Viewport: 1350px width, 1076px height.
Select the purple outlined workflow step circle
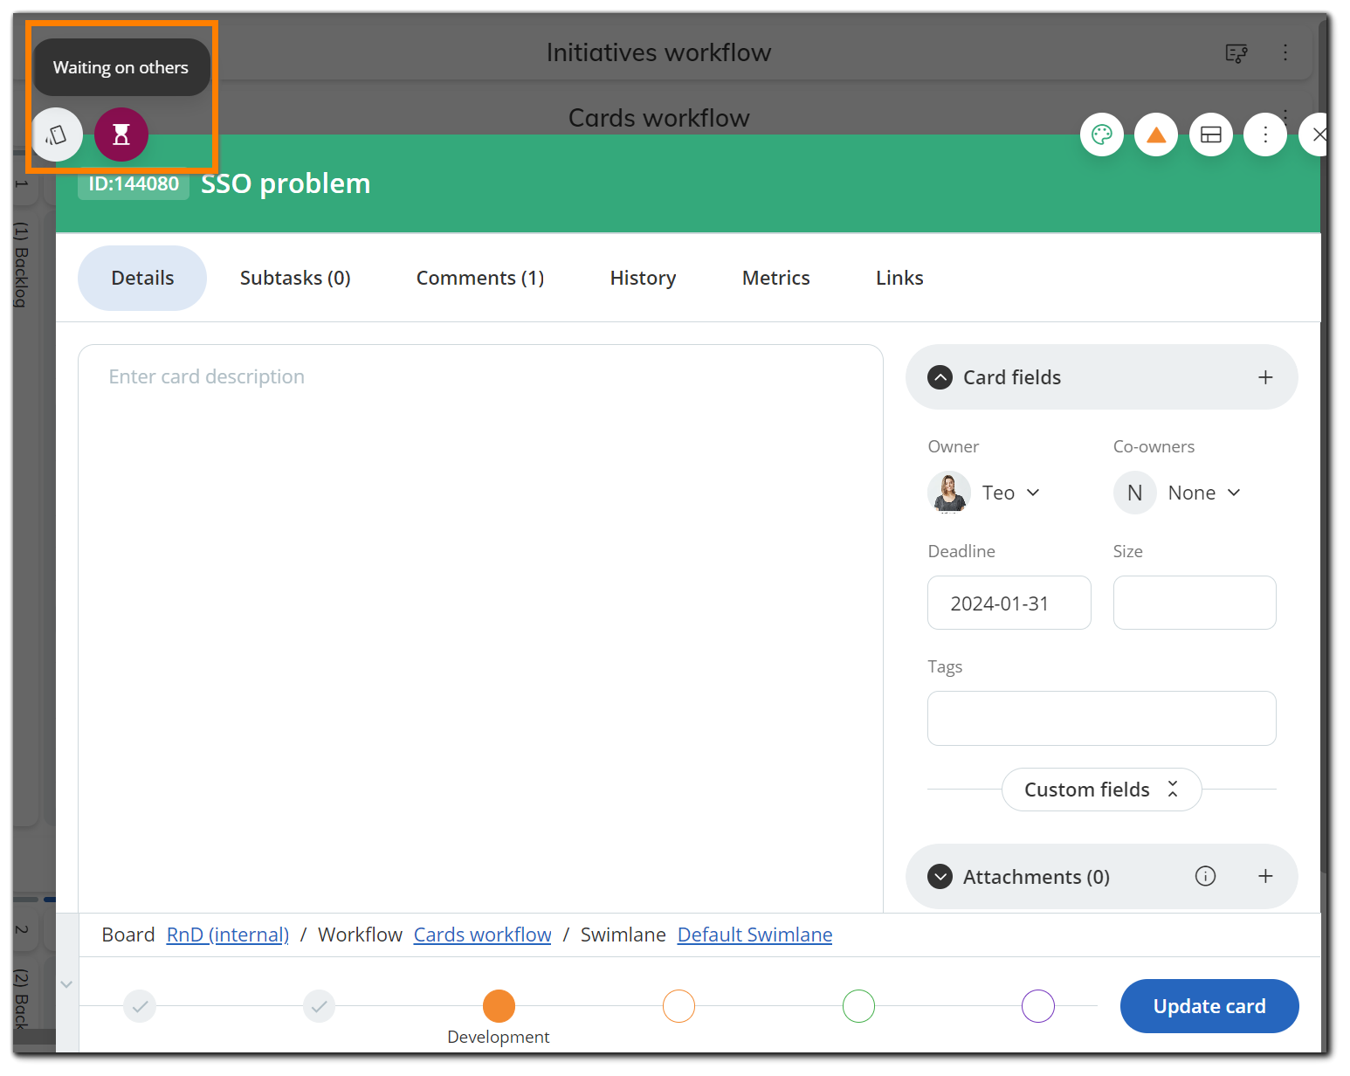(x=1038, y=1006)
